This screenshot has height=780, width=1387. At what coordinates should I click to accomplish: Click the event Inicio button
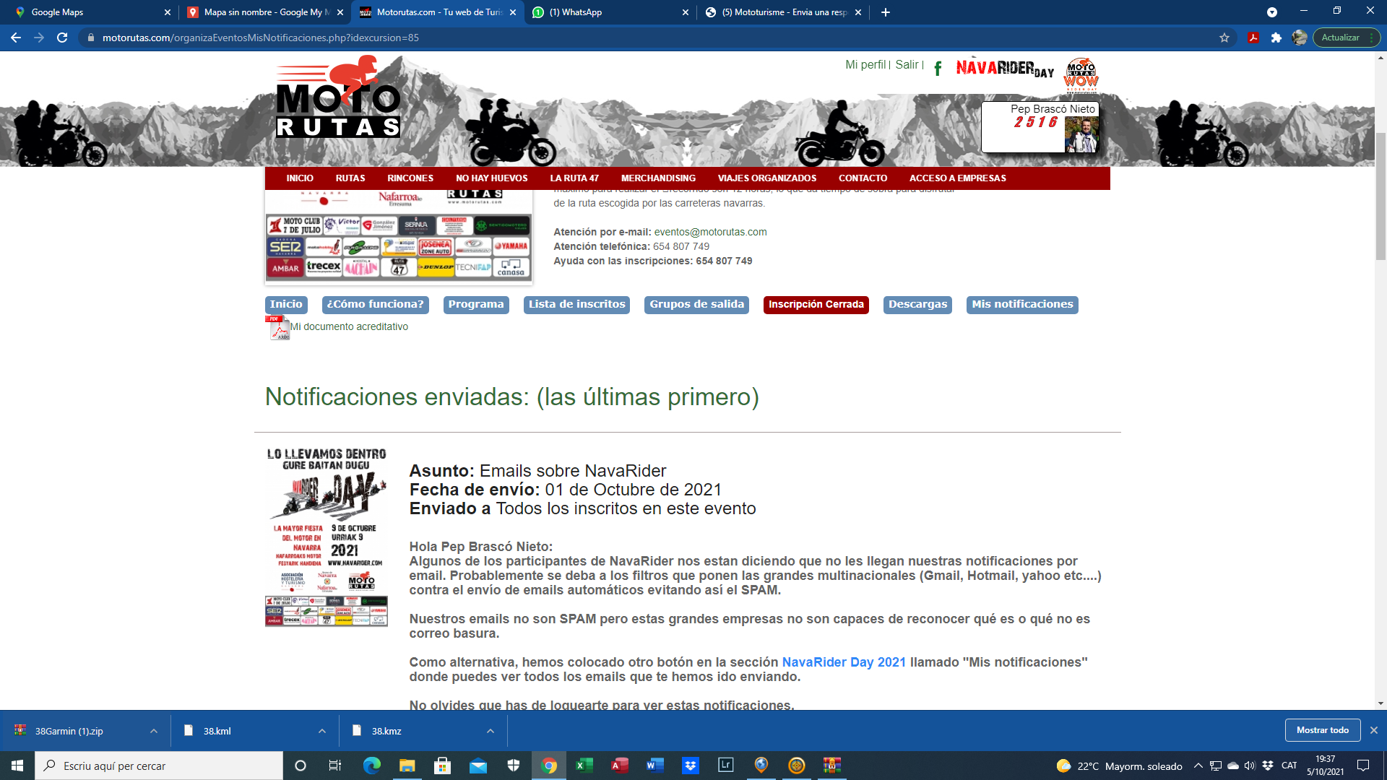coord(286,305)
